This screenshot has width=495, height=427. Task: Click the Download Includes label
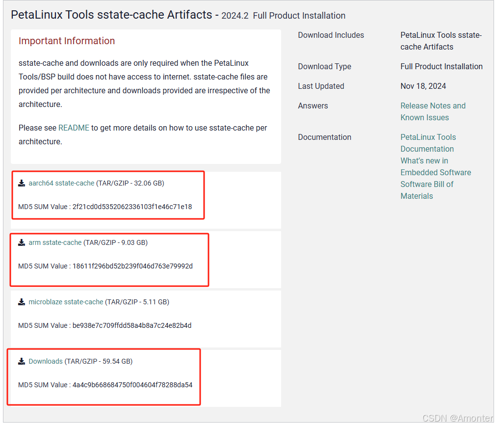click(x=331, y=35)
